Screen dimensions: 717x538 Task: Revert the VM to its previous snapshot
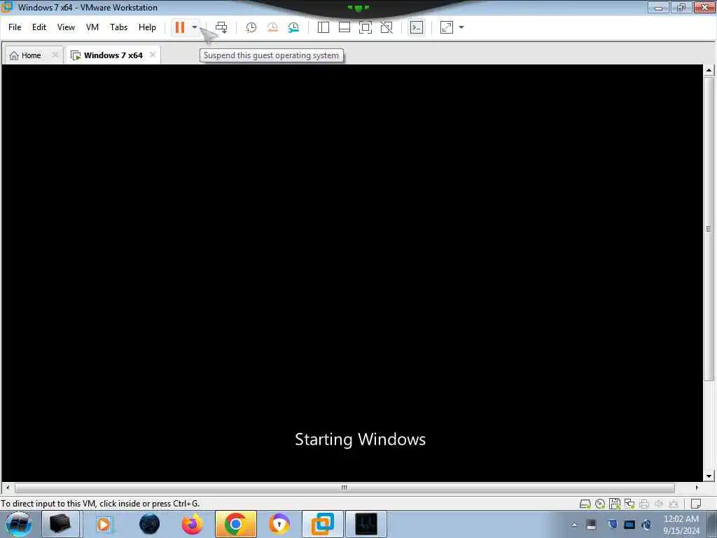click(272, 27)
